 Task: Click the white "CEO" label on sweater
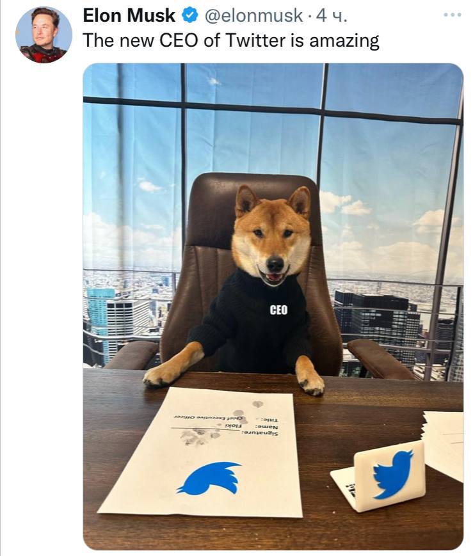[278, 310]
